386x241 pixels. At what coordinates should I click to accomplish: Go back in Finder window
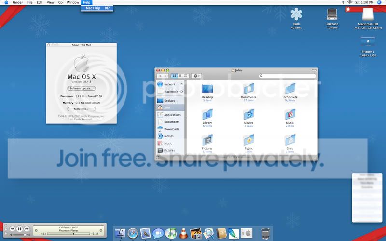[160, 76]
